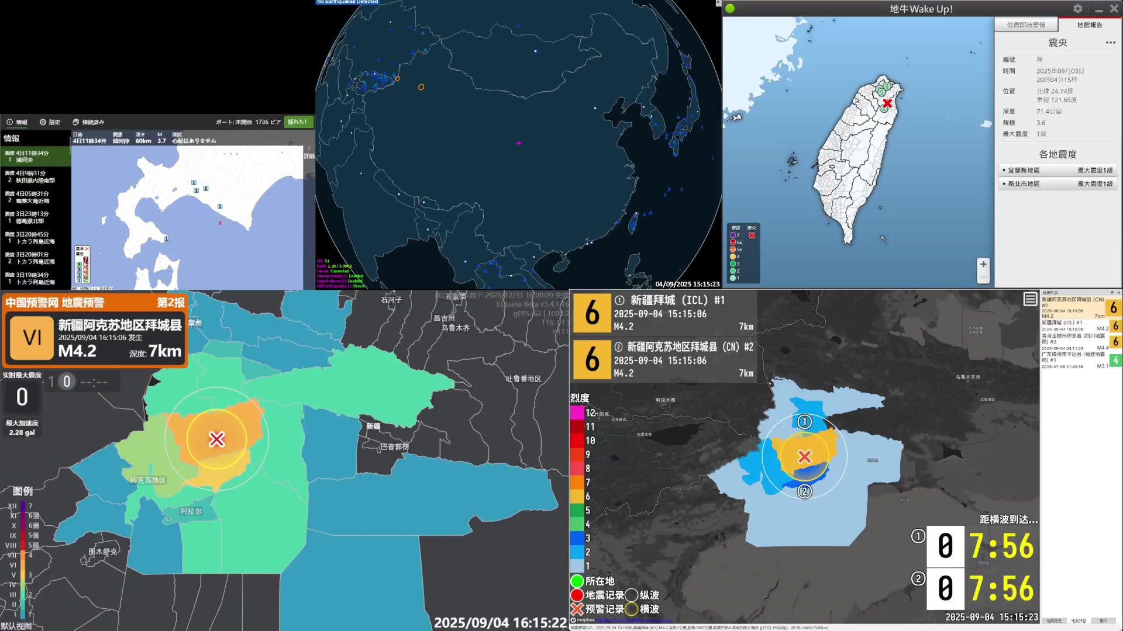
Task: Click the zoom-in plus button on the Taiwan map
Action: tap(983, 264)
